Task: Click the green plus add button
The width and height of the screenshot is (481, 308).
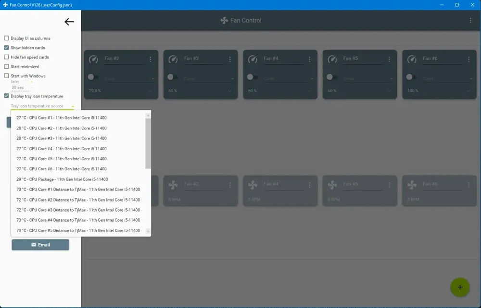Action: point(460,287)
